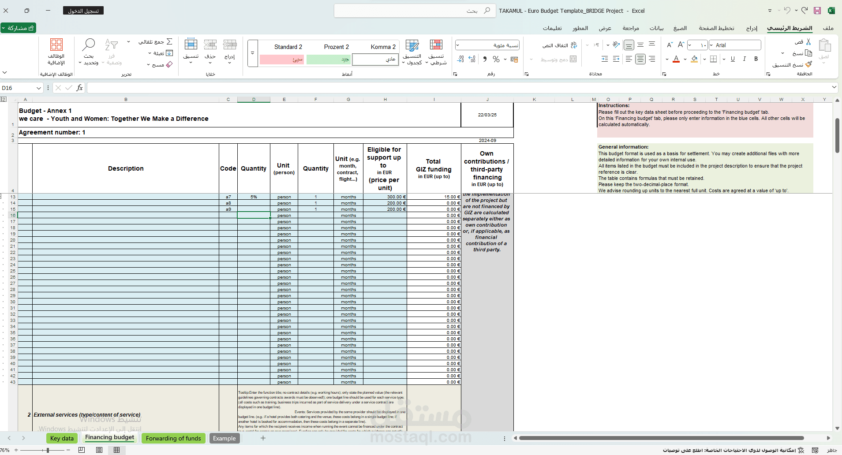
Task: Click the Format Painter brush icon
Action: (808, 64)
